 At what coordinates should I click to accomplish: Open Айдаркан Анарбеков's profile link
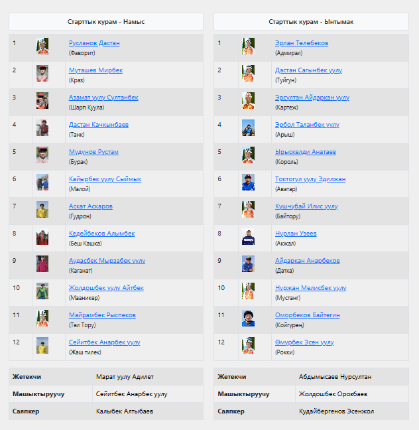pos(307,261)
